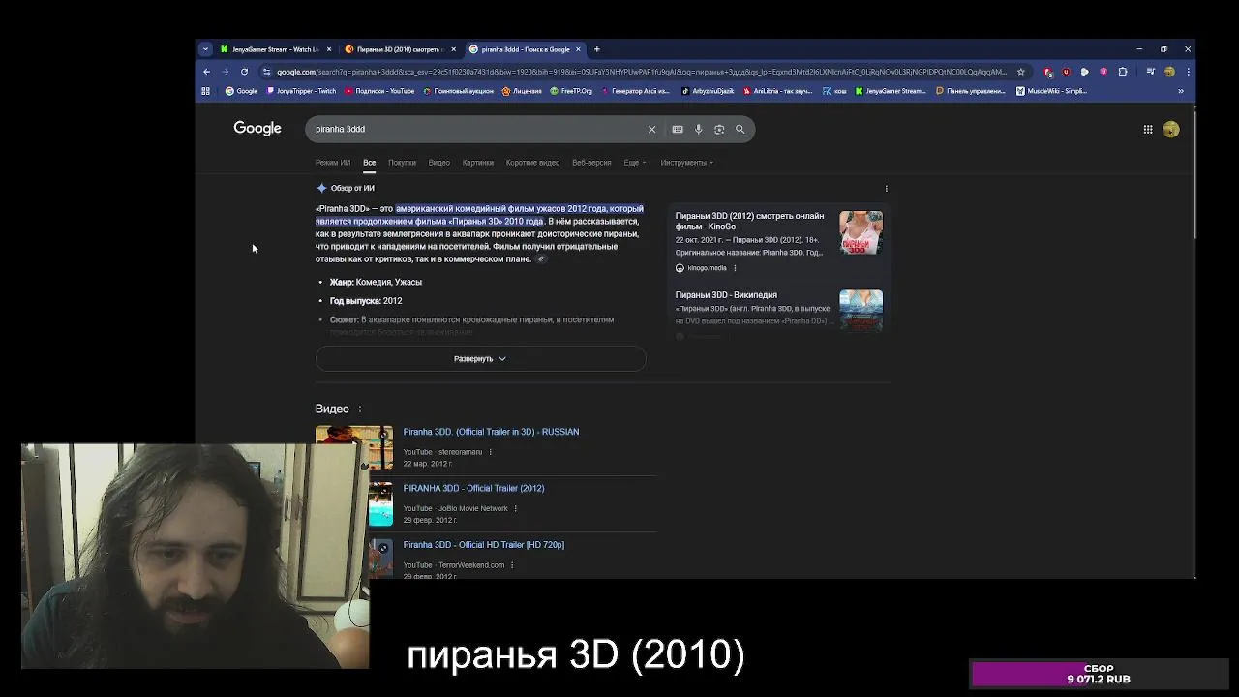This screenshot has width=1239, height=697.
Task: Open more options for the AI overview
Action: (886, 189)
